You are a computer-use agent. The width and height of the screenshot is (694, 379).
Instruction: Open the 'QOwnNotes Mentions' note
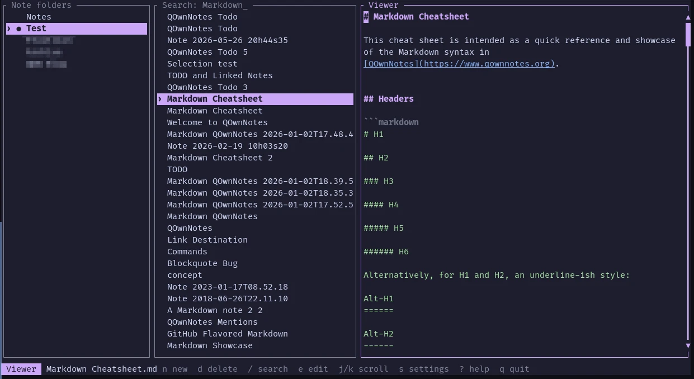213,322
